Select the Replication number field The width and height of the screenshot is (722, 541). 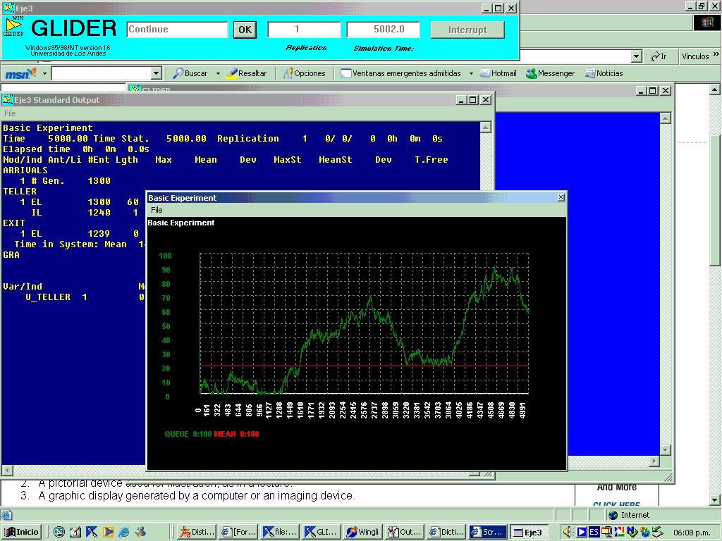click(304, 30)
